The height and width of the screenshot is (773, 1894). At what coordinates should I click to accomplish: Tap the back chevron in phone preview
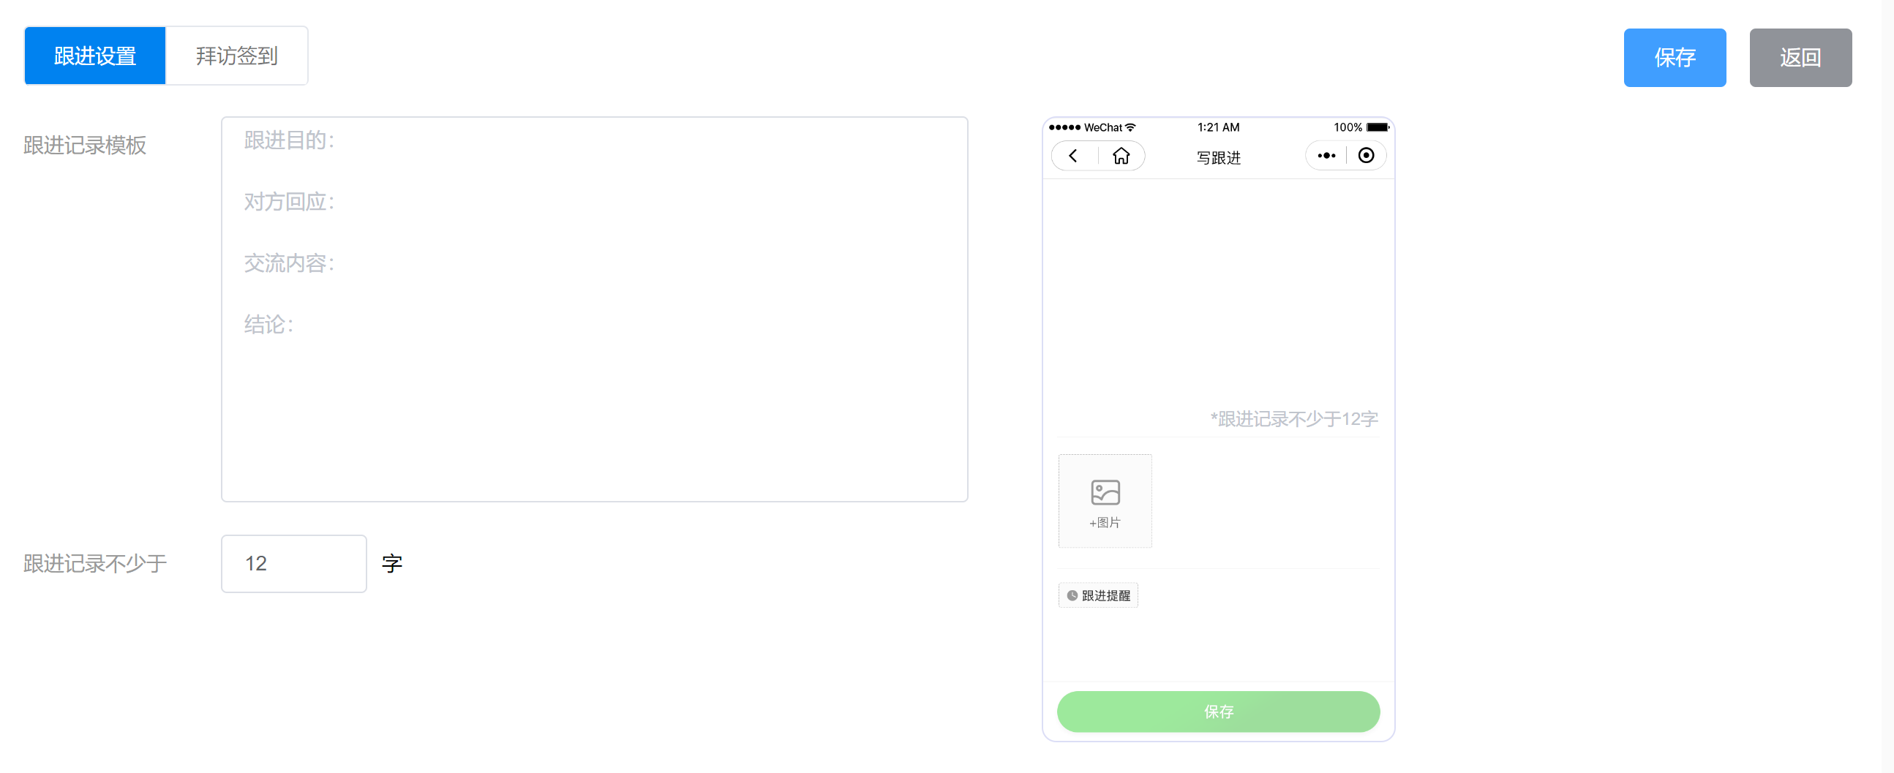point(1073,156)
